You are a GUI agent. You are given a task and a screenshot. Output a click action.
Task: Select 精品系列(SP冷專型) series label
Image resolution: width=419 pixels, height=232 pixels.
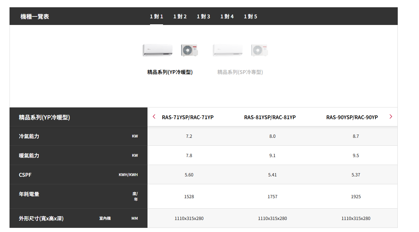coord(240,72)
